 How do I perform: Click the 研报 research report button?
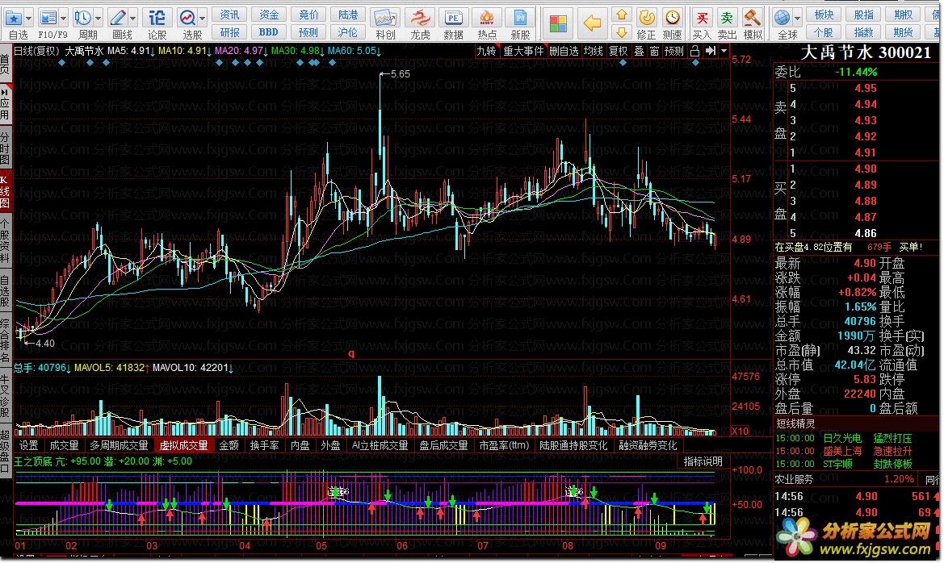pos(229,32)
